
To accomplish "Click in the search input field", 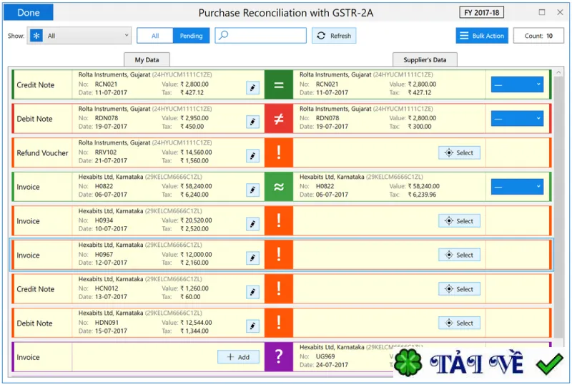I will (260, 36).
